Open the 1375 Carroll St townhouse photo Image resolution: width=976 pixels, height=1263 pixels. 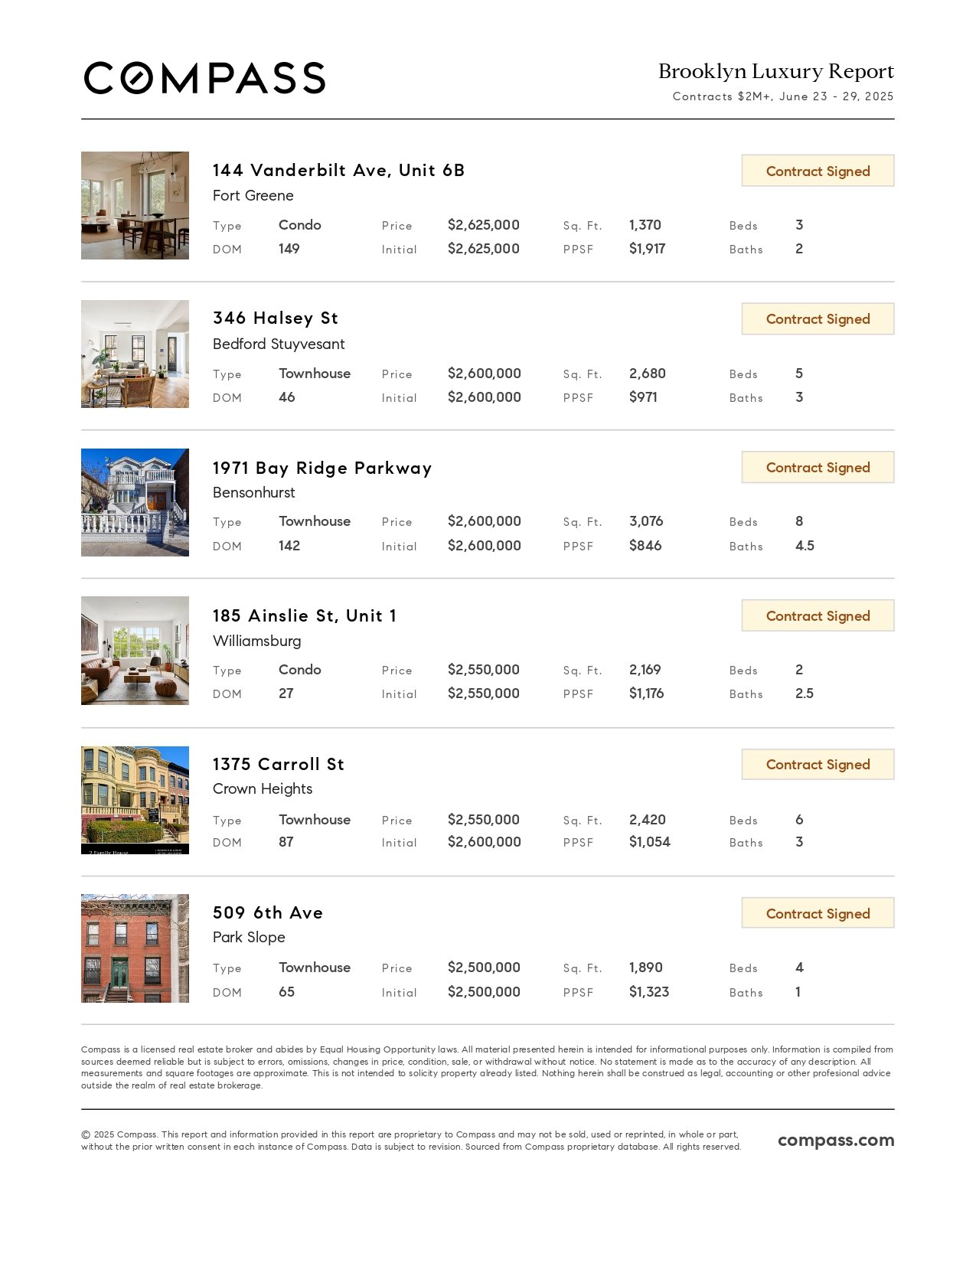135,800
